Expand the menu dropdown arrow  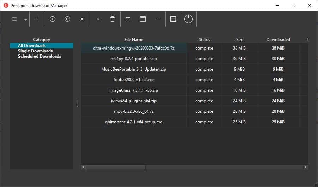[25, 20]
